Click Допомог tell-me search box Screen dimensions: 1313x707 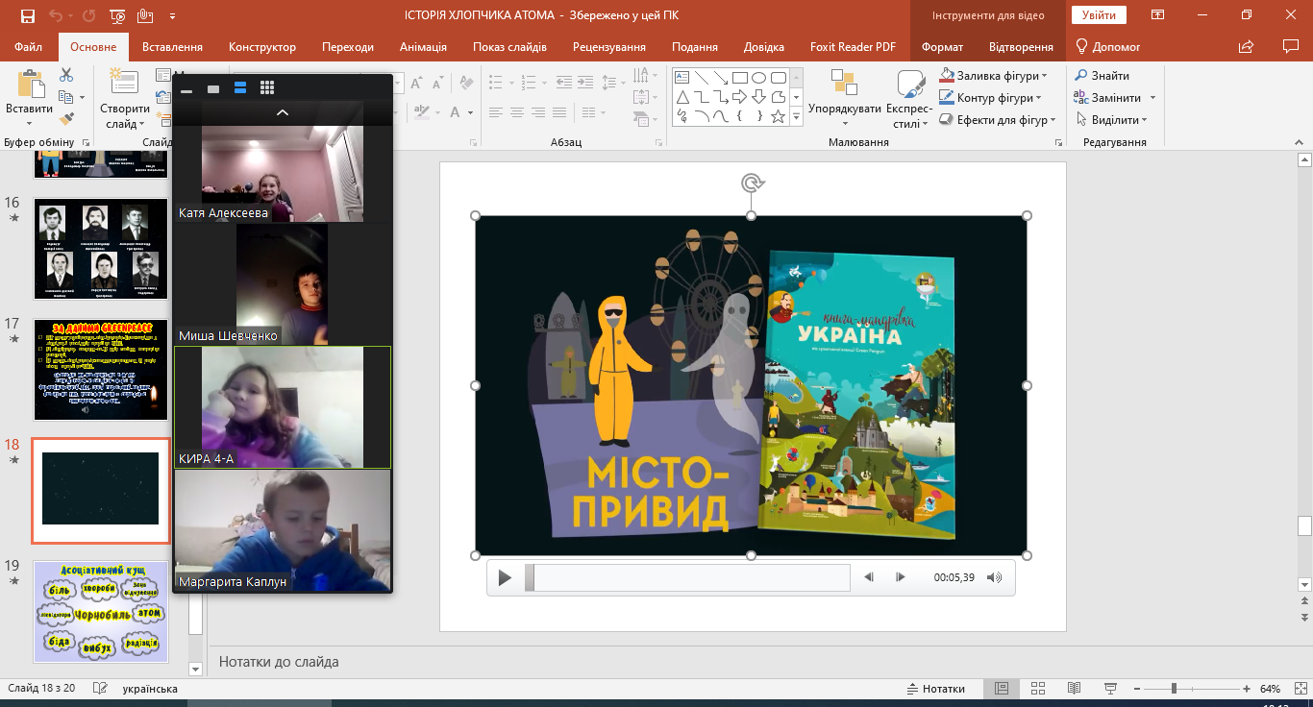pyautogui.click(x=1108, y=47)
